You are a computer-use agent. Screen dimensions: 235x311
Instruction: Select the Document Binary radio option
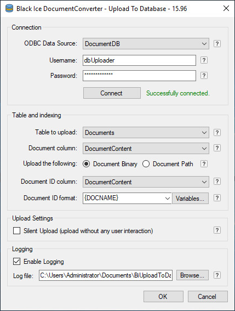87,164
